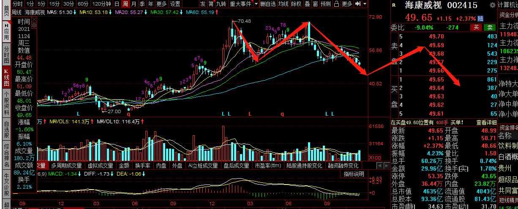The width and height of the screenshot is (518, 209).
Task: Toggle 均线 moving-average lines
Action: (x=284, y=4)
